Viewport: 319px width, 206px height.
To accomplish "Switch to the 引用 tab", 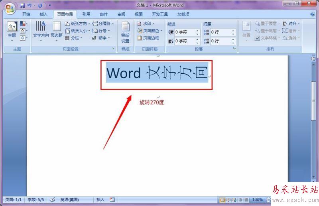I will [x=86, y=14].
